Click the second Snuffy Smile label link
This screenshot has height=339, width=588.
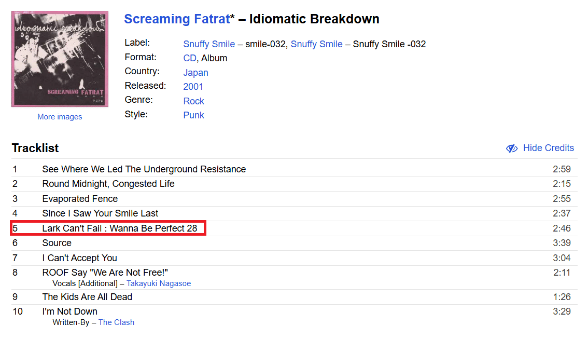316,44
